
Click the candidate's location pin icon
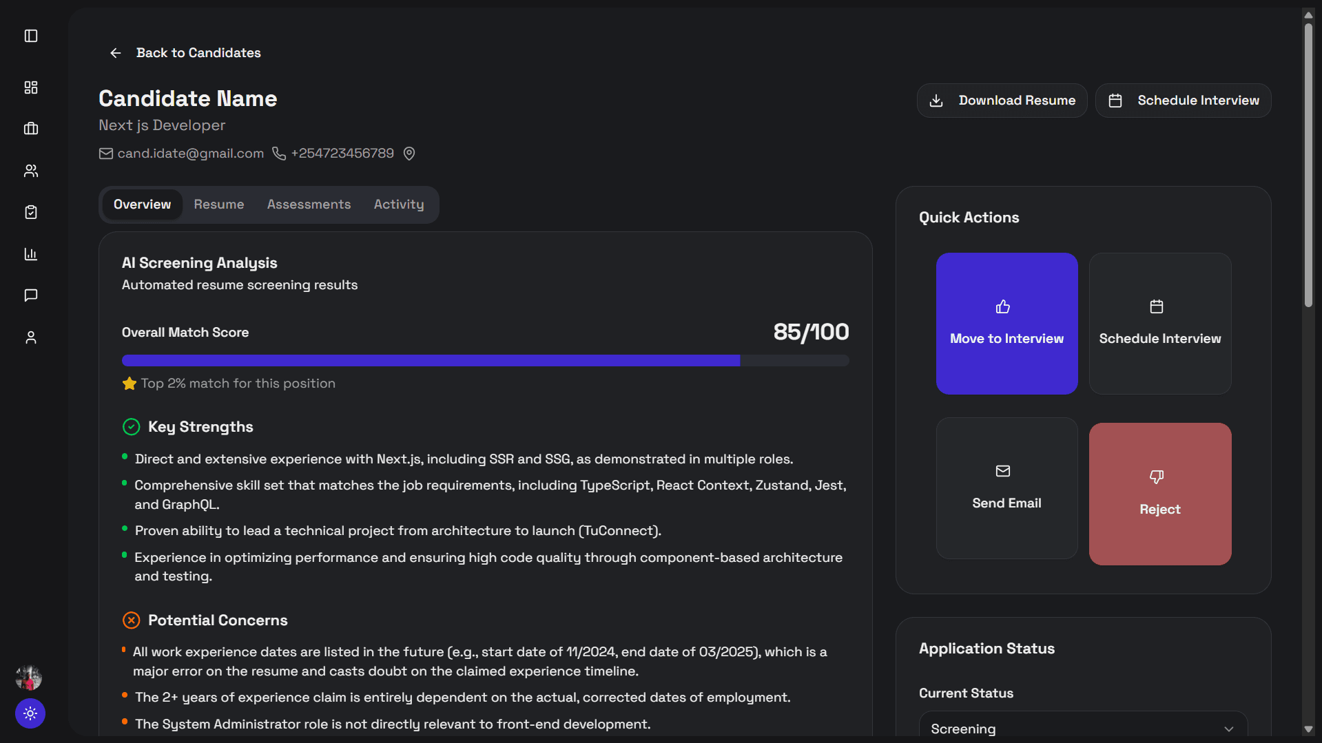coord(409,153)
